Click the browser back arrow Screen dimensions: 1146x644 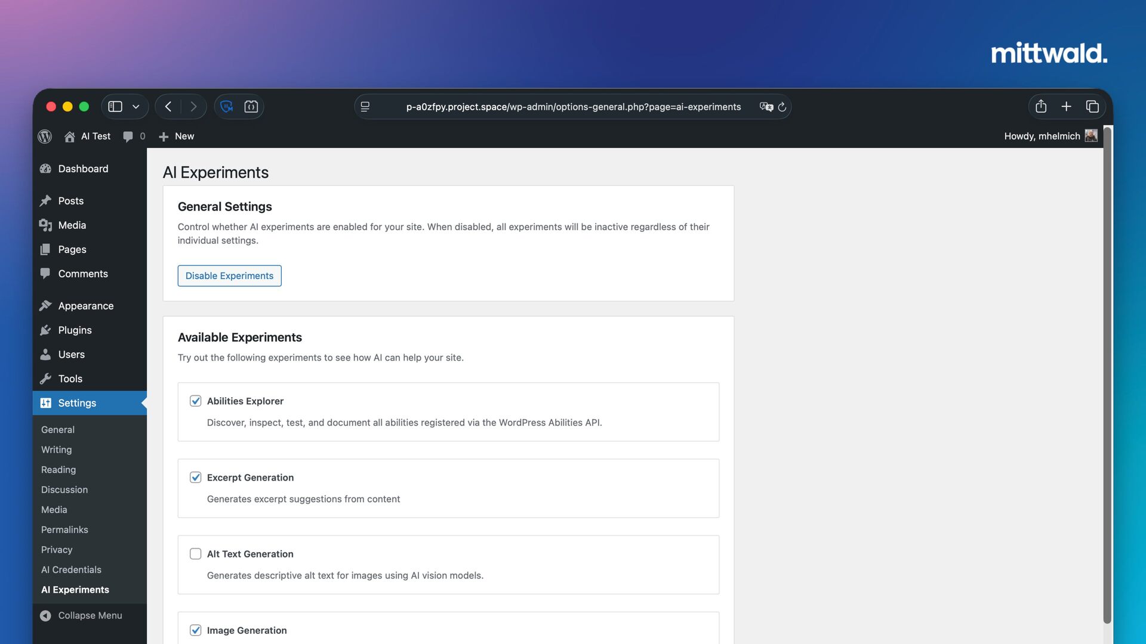[168, 107]
